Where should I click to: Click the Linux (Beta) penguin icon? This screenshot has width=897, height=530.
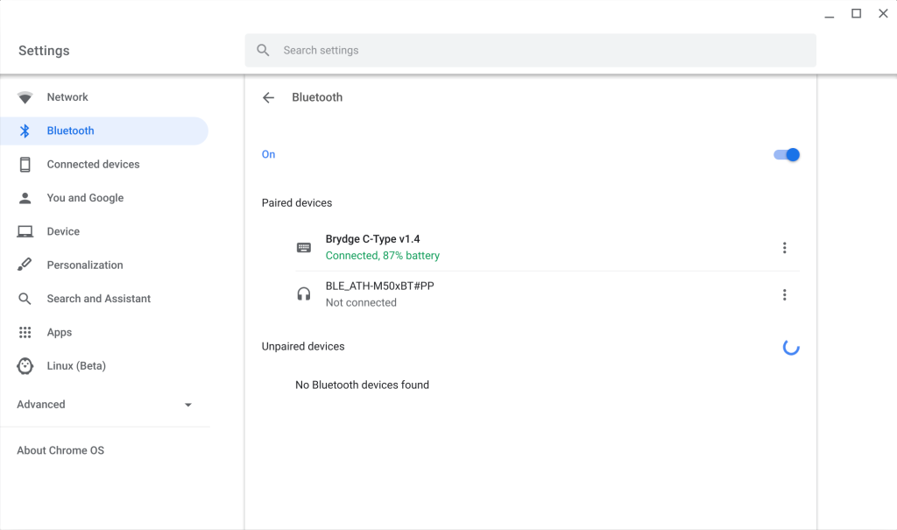25,365
